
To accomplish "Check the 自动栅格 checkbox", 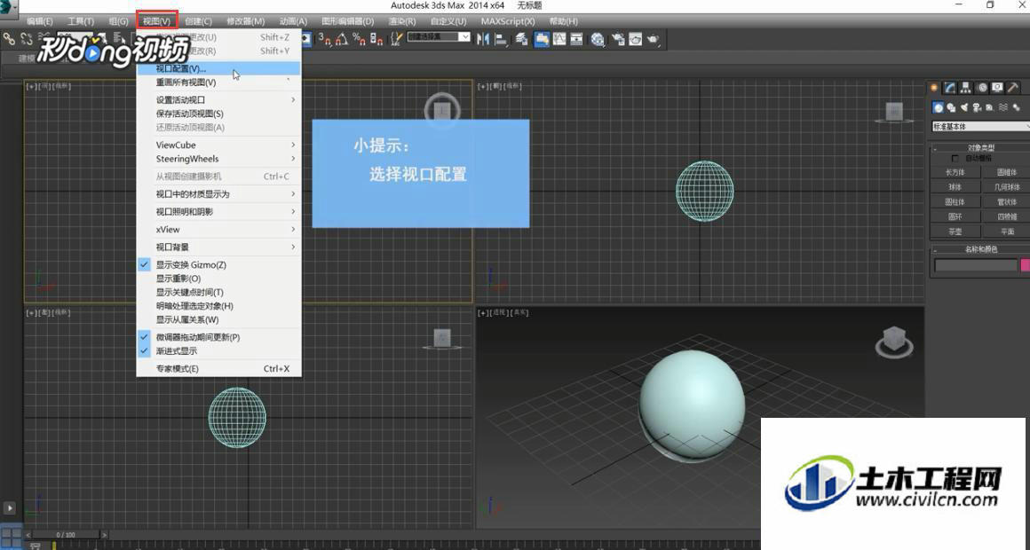I will [955, 158].
